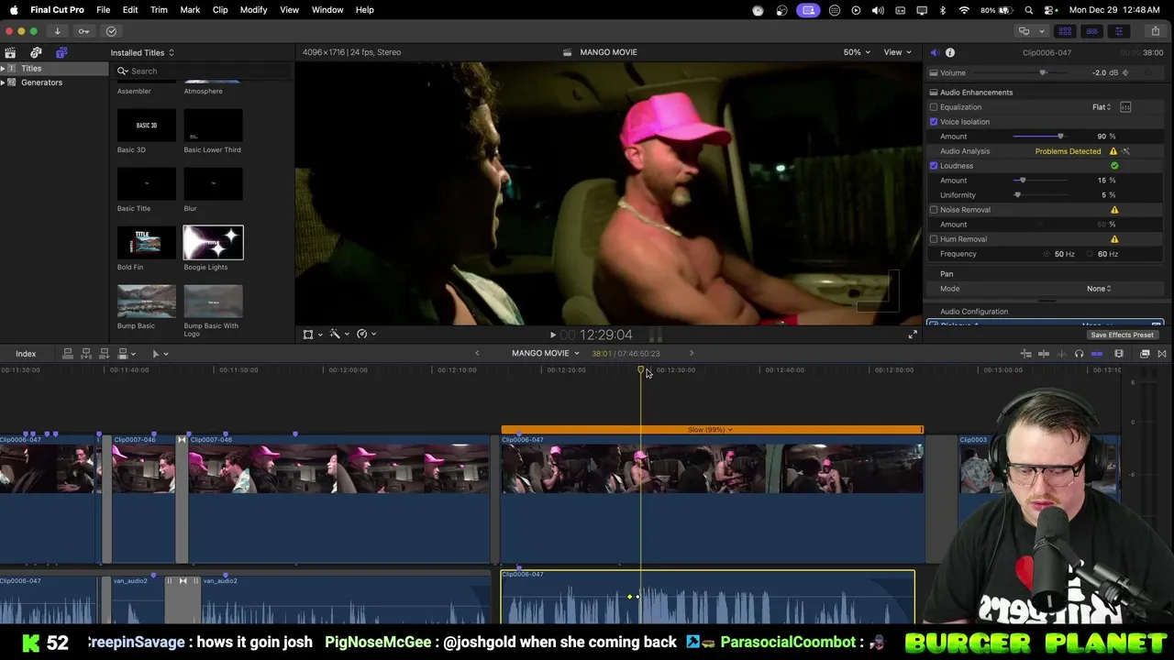Click the Share export icon
Viewport: 1174px width, 660px height.
click(x=1156, y=31)
